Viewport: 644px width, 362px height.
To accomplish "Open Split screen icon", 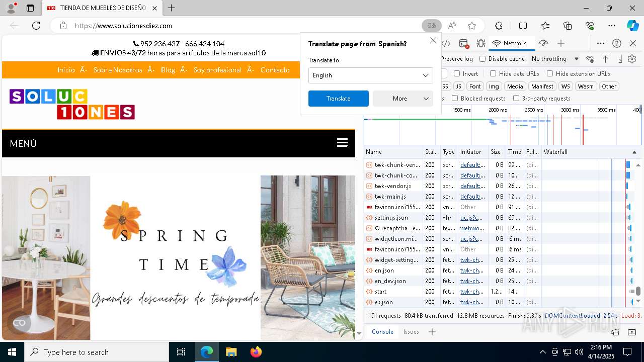I will click(523, 26).
